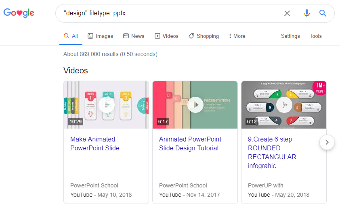Start voice search with the microphone icon
Image resolution: width=340 pixels, height=210 pixels.
pos(306,13)
